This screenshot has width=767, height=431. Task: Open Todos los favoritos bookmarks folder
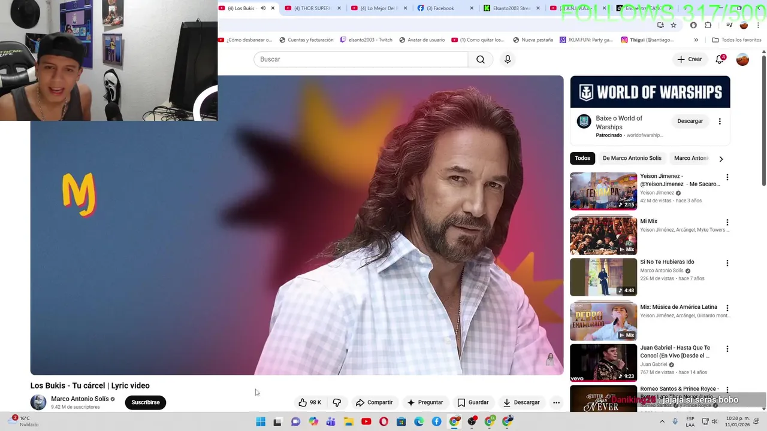[x=736, y=40]
